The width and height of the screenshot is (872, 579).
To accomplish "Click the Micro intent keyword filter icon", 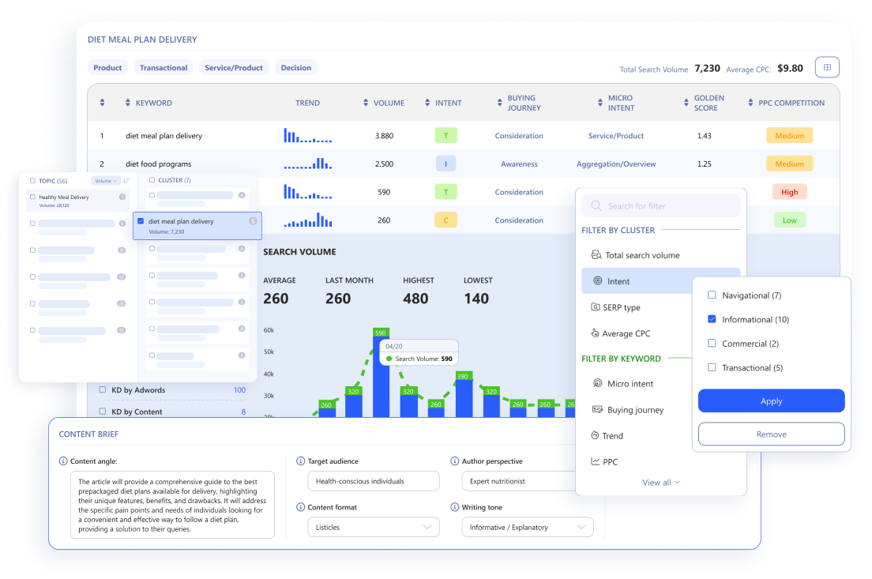I will click(x=597, y=383).
